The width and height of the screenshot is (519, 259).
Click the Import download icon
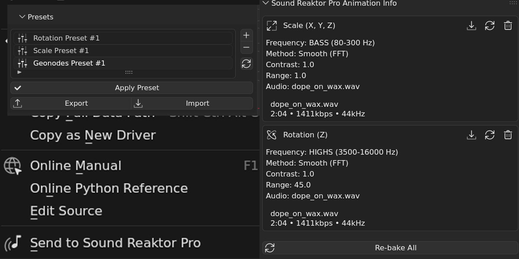(138, 103)
